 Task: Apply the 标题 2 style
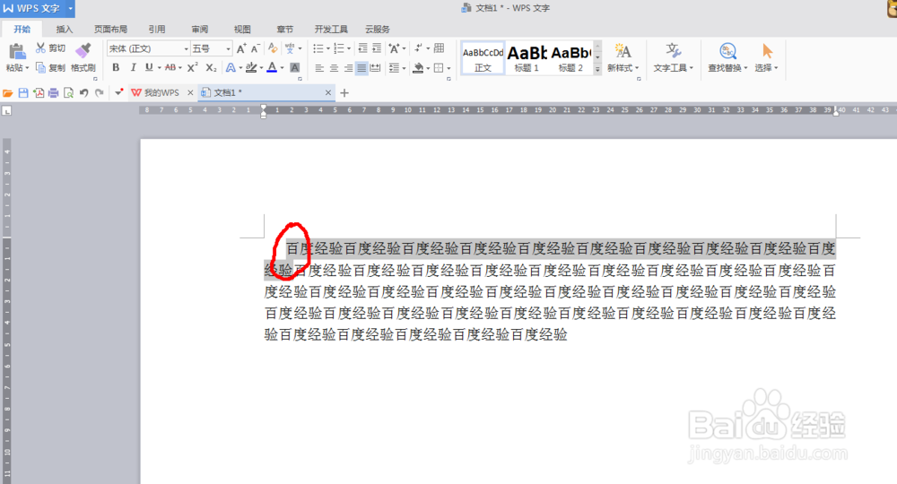click(x=570, y=57)
